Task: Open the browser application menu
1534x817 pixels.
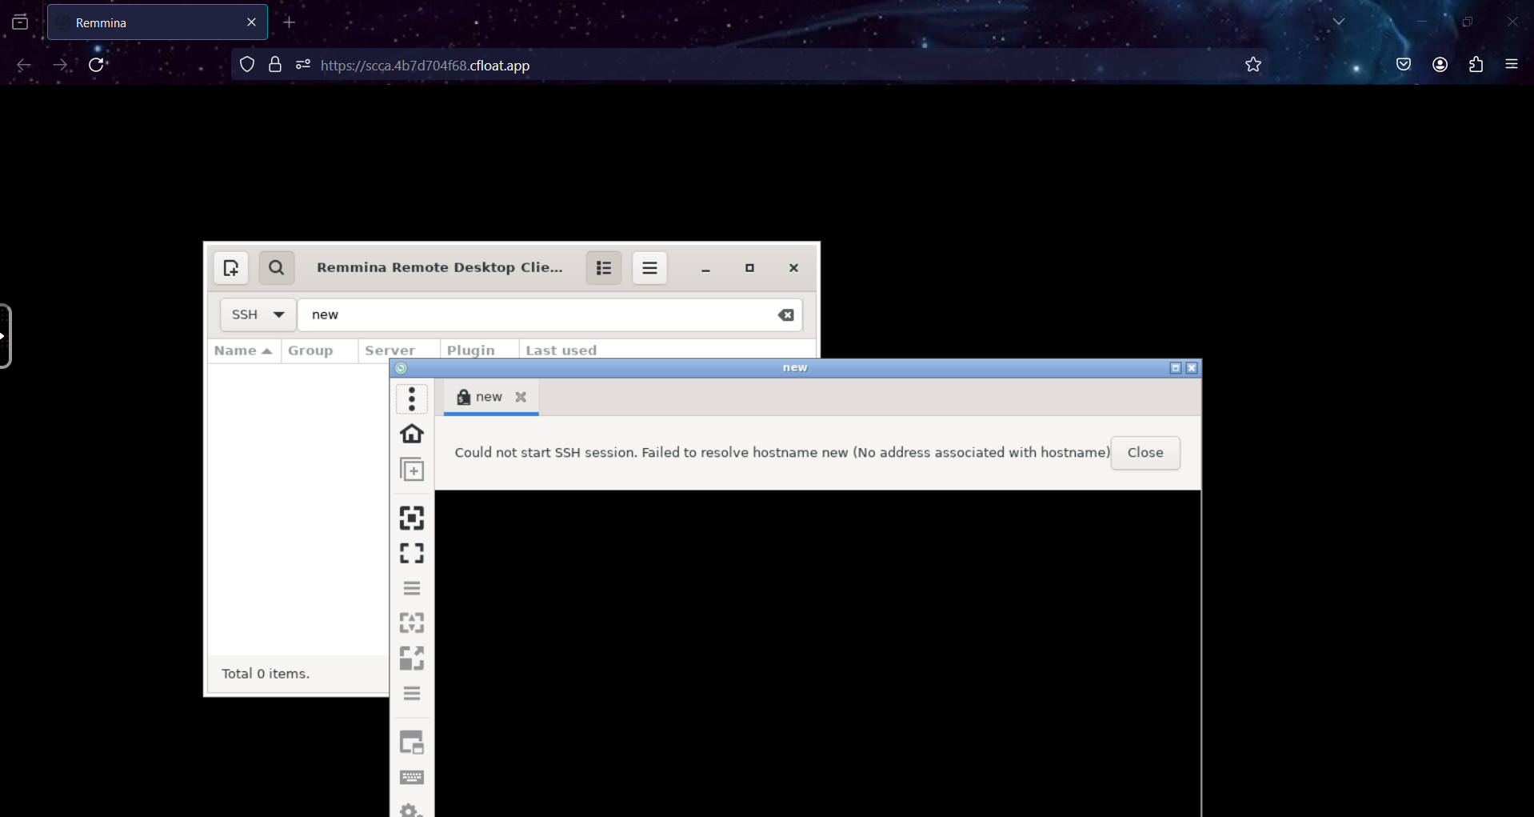Action: 1512,65
